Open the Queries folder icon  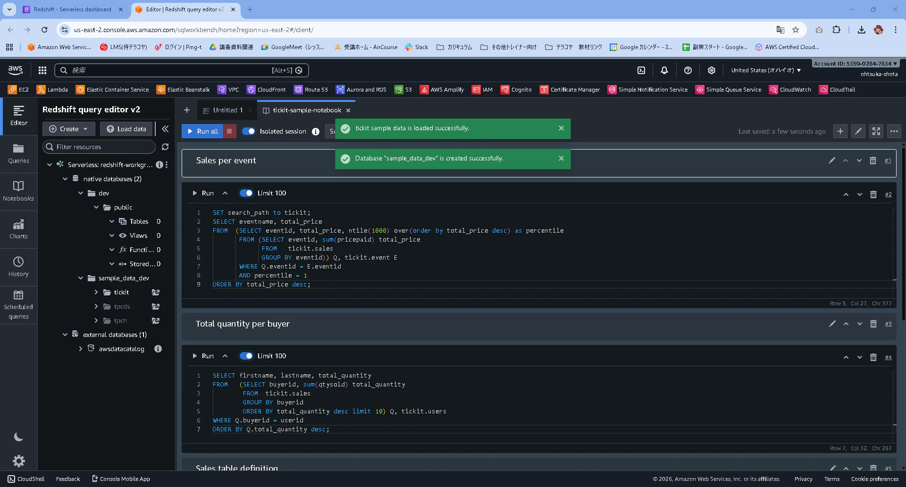[18, 154]
